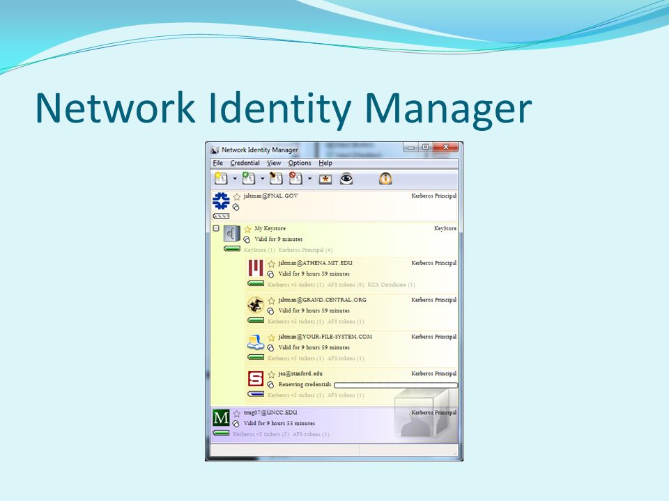Click the status icon in jaltman@ATHENA.MIT.EDU row

(x=270, y=274)
